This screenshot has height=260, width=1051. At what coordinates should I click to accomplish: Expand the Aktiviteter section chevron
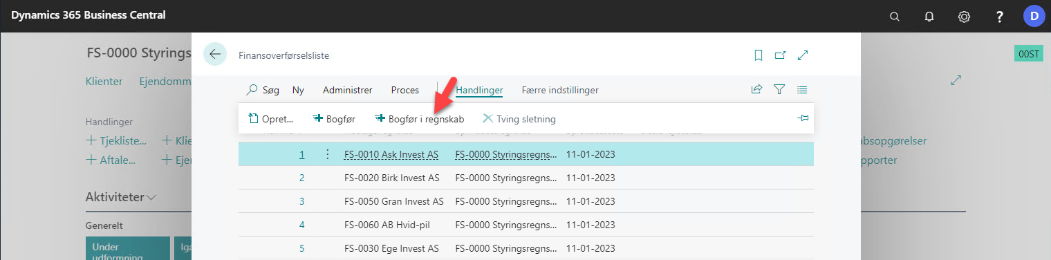pos(151,198)
